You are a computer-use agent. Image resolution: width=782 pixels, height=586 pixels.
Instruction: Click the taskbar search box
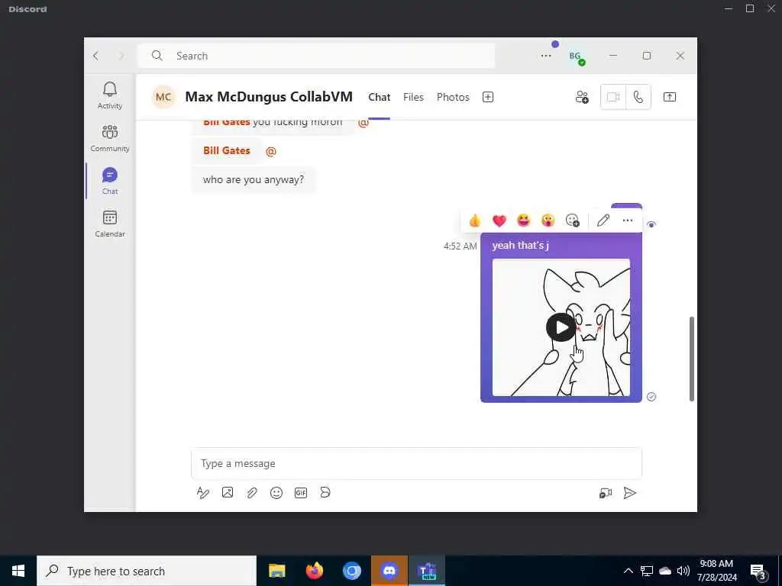click(147, 571)
